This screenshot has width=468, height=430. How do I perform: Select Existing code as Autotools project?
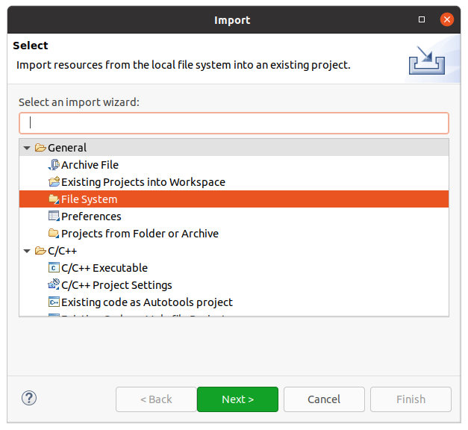[146, 302]
